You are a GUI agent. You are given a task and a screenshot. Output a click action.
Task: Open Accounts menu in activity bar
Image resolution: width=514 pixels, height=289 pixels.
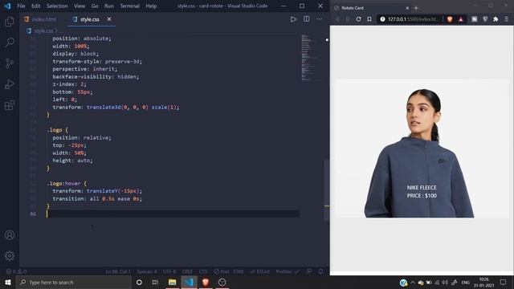(x=10, y=235)
